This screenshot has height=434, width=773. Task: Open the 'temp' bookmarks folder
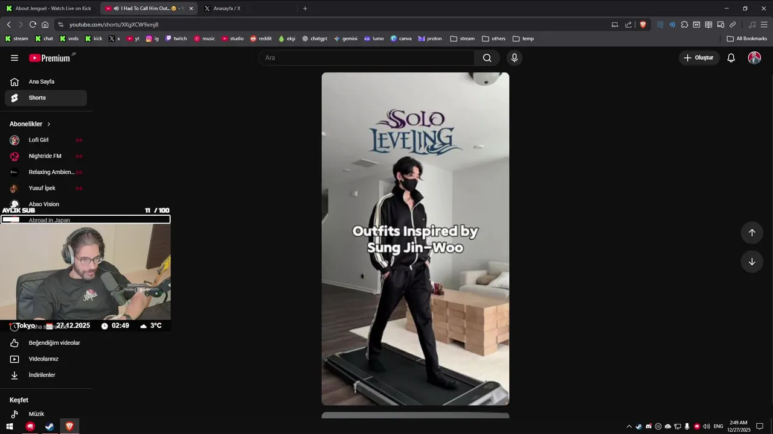524,39
